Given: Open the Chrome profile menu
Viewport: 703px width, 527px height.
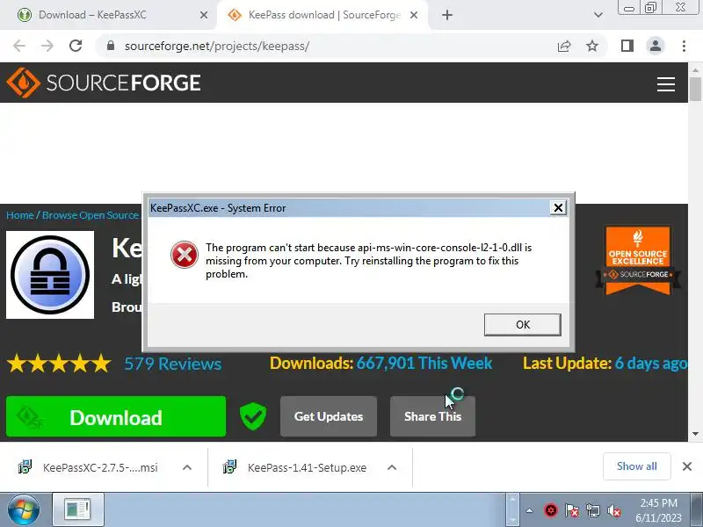Looking at the screenshot, I should click(655, 46).
